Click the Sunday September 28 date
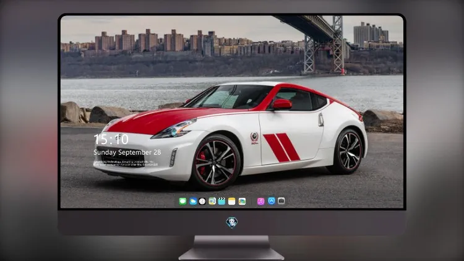The image size is (464, 261). (127, 152)
